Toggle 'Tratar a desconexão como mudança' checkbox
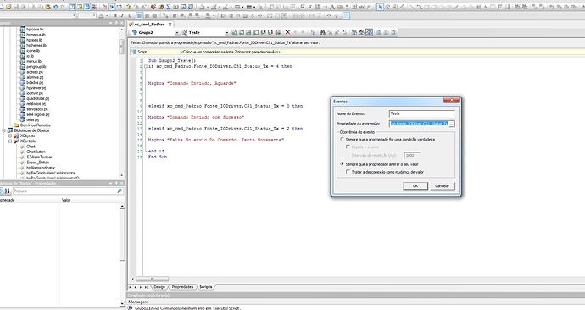 click(x=348, y=172)
